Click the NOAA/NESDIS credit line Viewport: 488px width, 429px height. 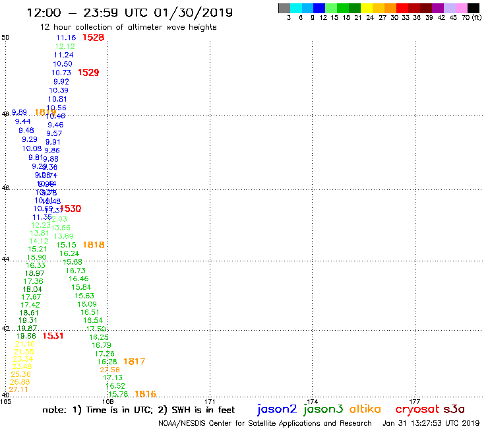[x=265, y=423]
